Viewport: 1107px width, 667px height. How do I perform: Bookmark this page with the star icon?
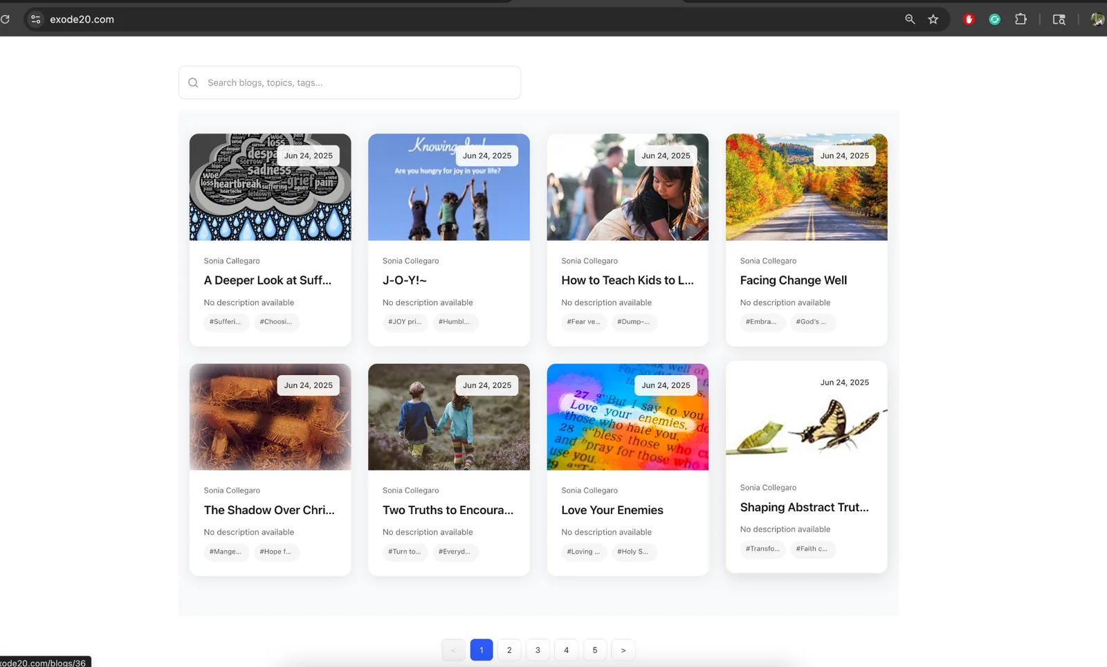coord(933,19)
